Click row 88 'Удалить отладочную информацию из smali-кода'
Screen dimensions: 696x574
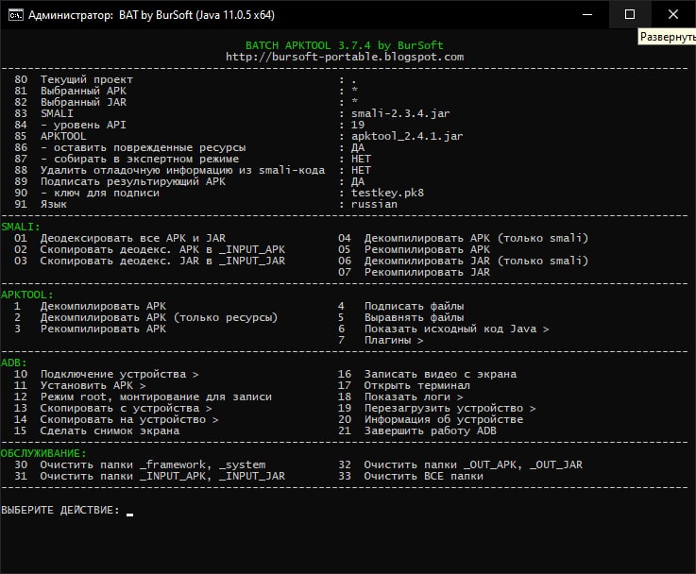pyautogui.click(x=193, y=170)
